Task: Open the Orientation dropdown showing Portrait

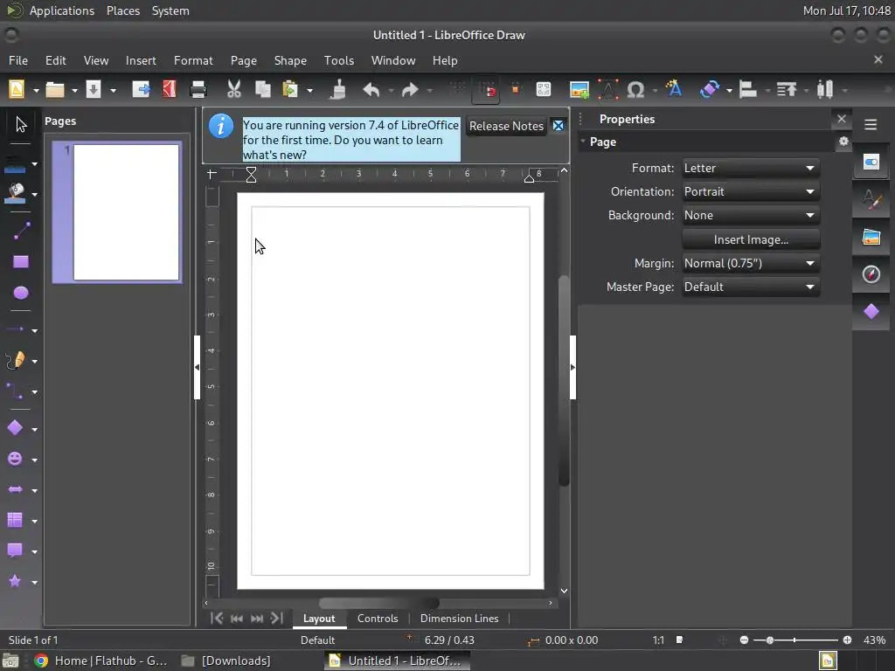Action: pos(751,191)
